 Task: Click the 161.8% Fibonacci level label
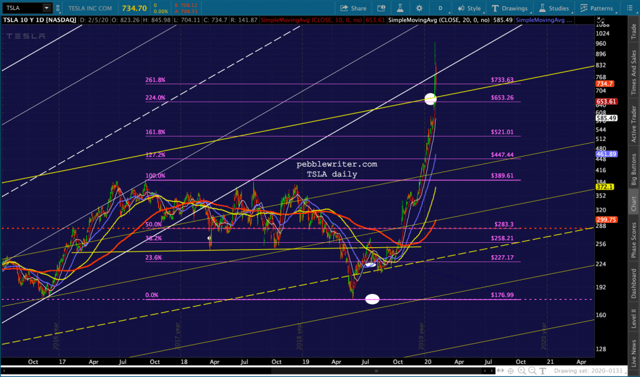[x=155, y=132]
